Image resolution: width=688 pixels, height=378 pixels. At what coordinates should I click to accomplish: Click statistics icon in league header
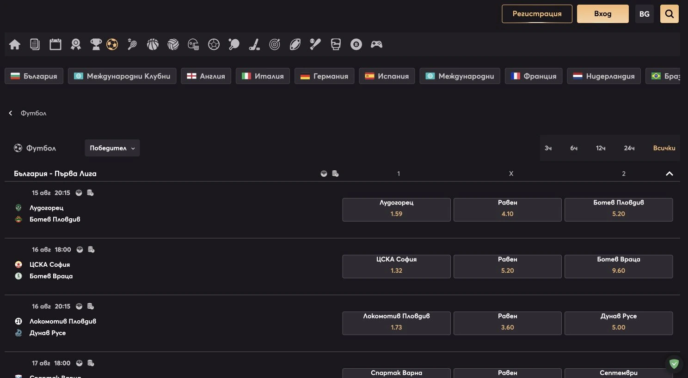(324, 174)
